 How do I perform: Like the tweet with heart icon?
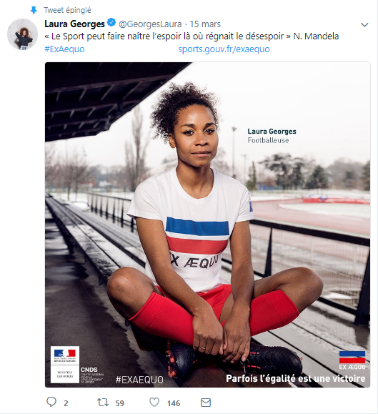click(x=154, y=403)
